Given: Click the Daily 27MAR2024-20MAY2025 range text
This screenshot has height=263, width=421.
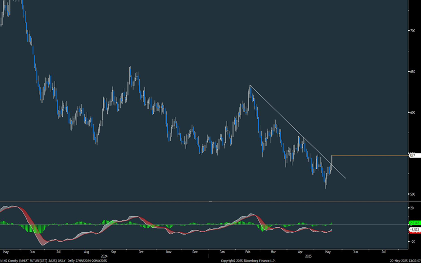Looking at the screenshot, I should pyautogui.click(x=87, y=261).
